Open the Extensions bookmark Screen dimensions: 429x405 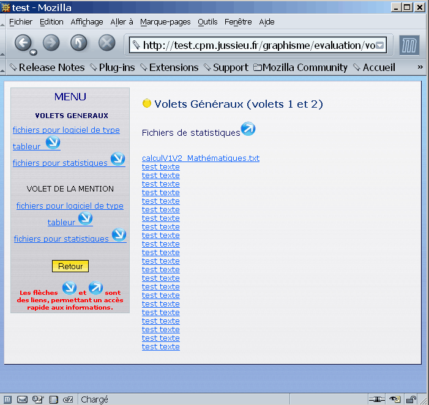point(169,67)
